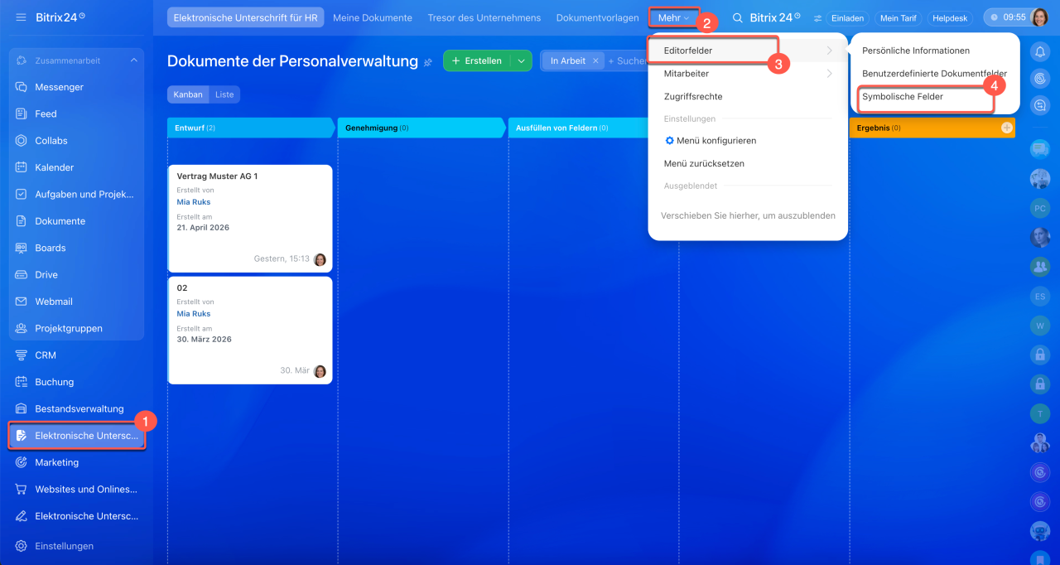Viewport: 1060px width, 565px height.
Task: Open the Erstellen button dropdown arrow
Action: (521, 60)
